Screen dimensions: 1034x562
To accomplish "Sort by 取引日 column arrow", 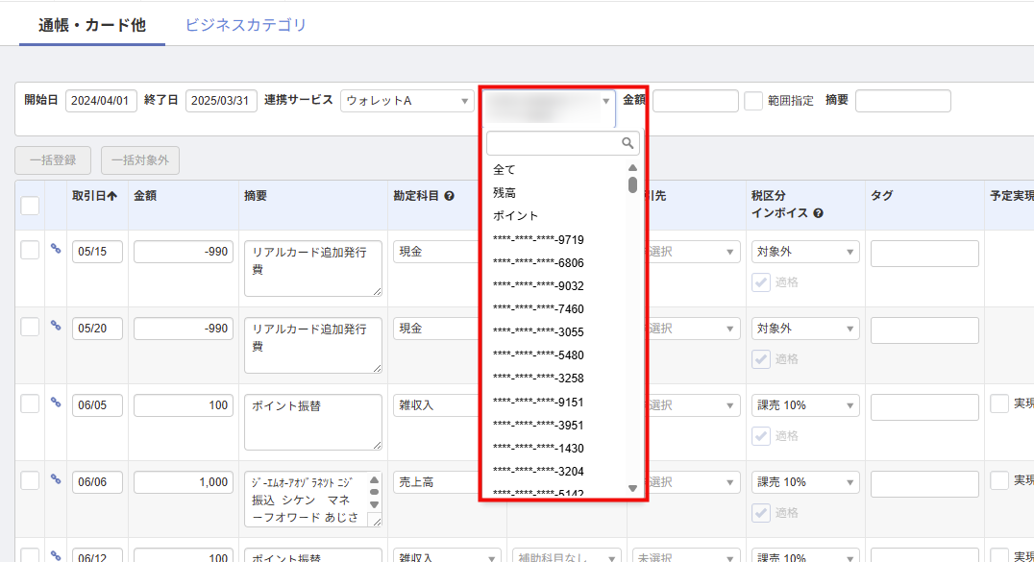I will pyautogui.click(x=111, y=196).
